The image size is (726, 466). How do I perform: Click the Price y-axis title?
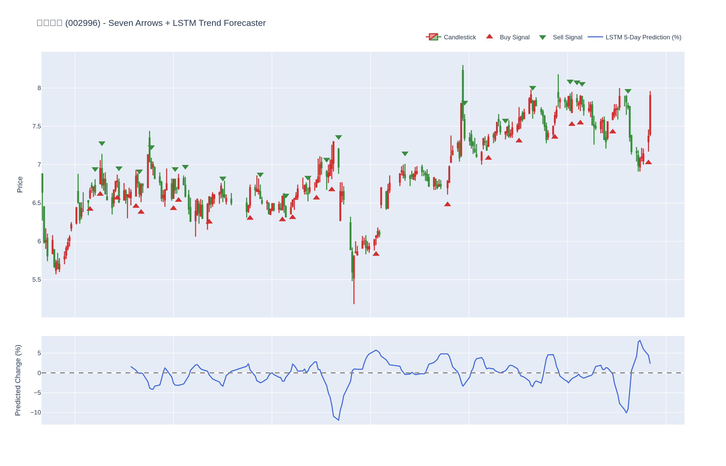click(20, 185)
